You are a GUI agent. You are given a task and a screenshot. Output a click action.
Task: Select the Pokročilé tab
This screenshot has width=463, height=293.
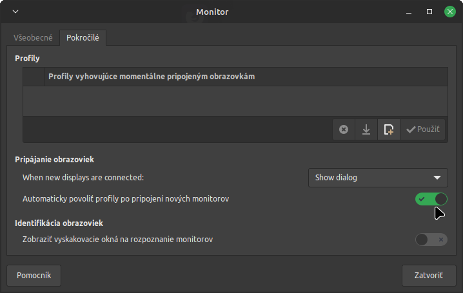(x=83, y=38)
